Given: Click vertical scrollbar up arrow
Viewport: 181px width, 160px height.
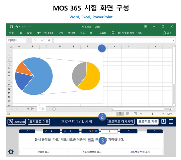Looking at the screenshot, I should 174,47.
